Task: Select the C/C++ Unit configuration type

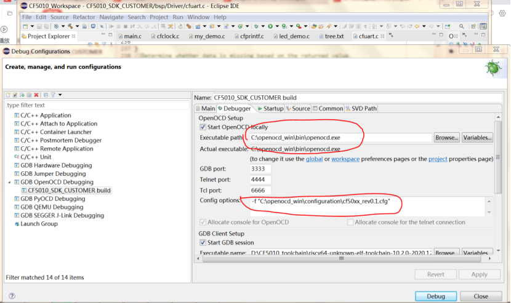Action: pos(36,157)
